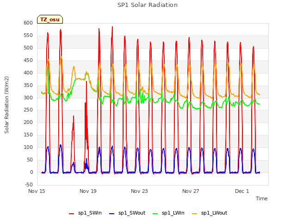Click the SP1 Solar Radiation chart title
This screenshot has height=222, width=296.
(x=148, y=5)
